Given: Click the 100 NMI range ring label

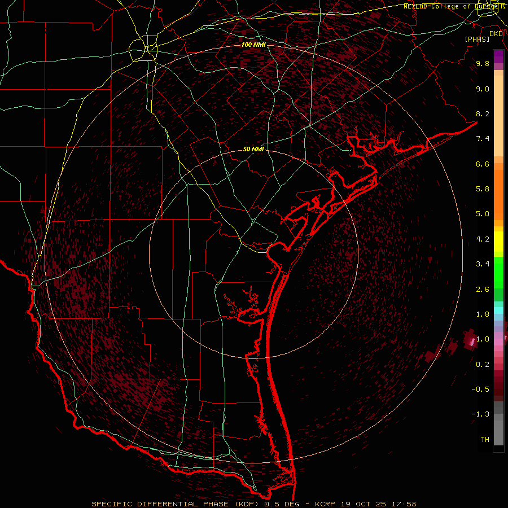Looking at the screenshot, I should (253, 45).
